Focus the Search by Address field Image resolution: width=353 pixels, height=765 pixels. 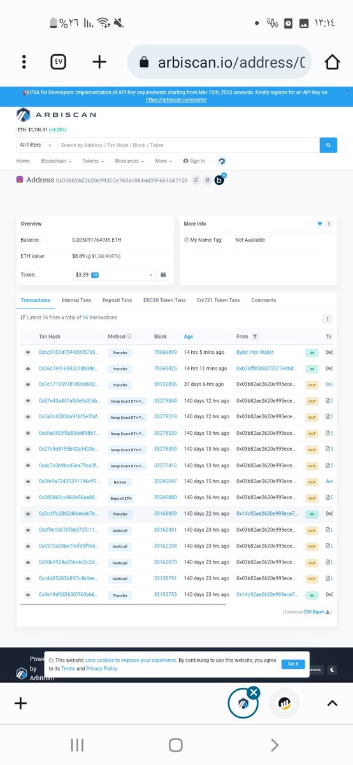(x=188, y=145)
